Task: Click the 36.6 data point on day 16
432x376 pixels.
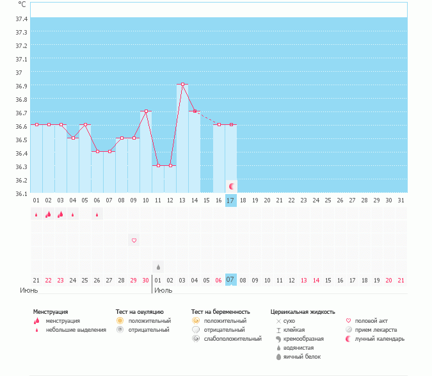Action: (x=219, y=125)
